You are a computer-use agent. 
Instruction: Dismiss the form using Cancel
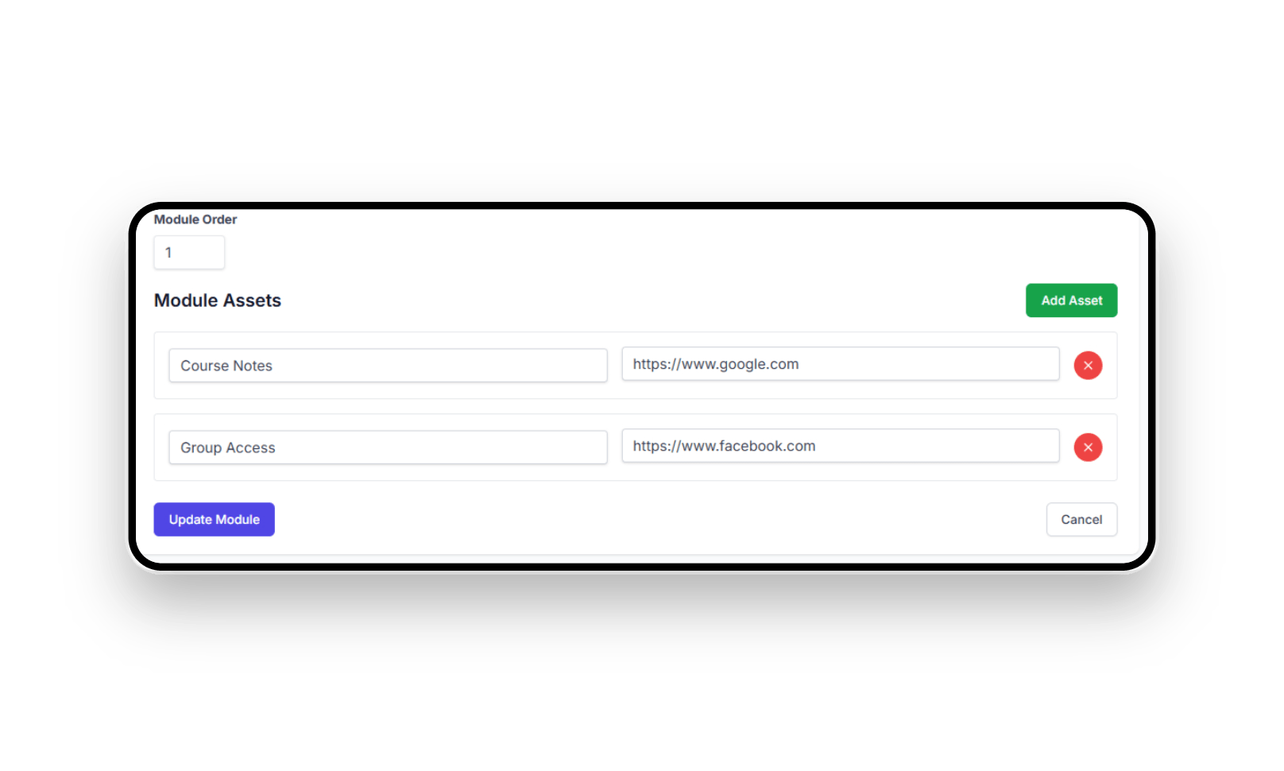[x=1081, y=519]
